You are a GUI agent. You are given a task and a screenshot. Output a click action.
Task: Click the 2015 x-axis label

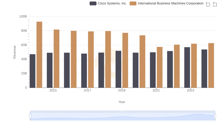pos(53,90)
